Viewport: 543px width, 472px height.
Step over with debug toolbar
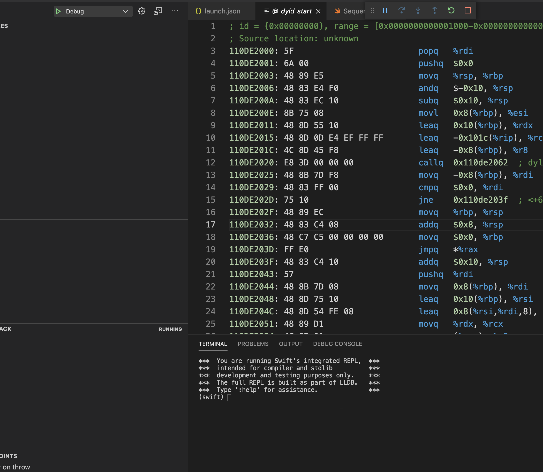[x=402, y=11]
